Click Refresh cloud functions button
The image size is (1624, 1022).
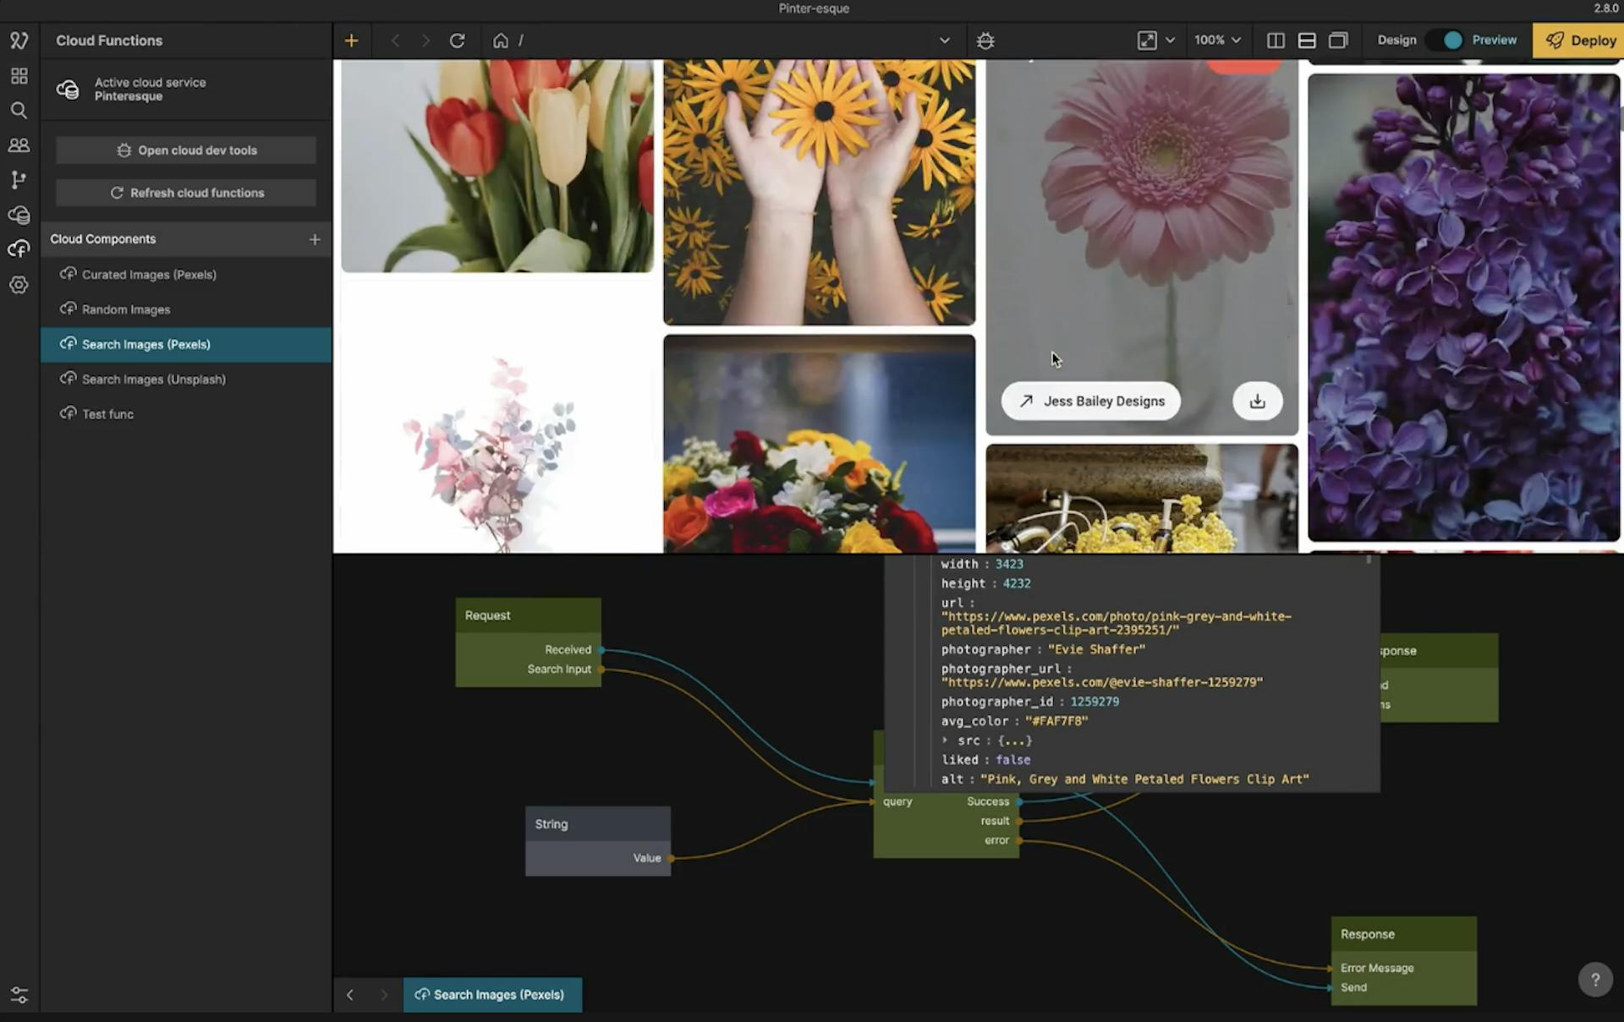(x=186, y=193)
